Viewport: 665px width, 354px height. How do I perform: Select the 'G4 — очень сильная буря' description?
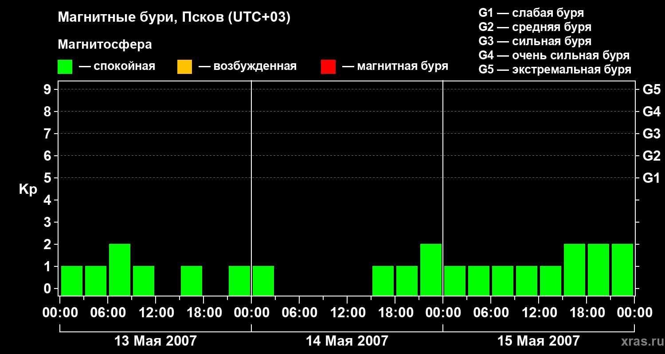point(554,55)
